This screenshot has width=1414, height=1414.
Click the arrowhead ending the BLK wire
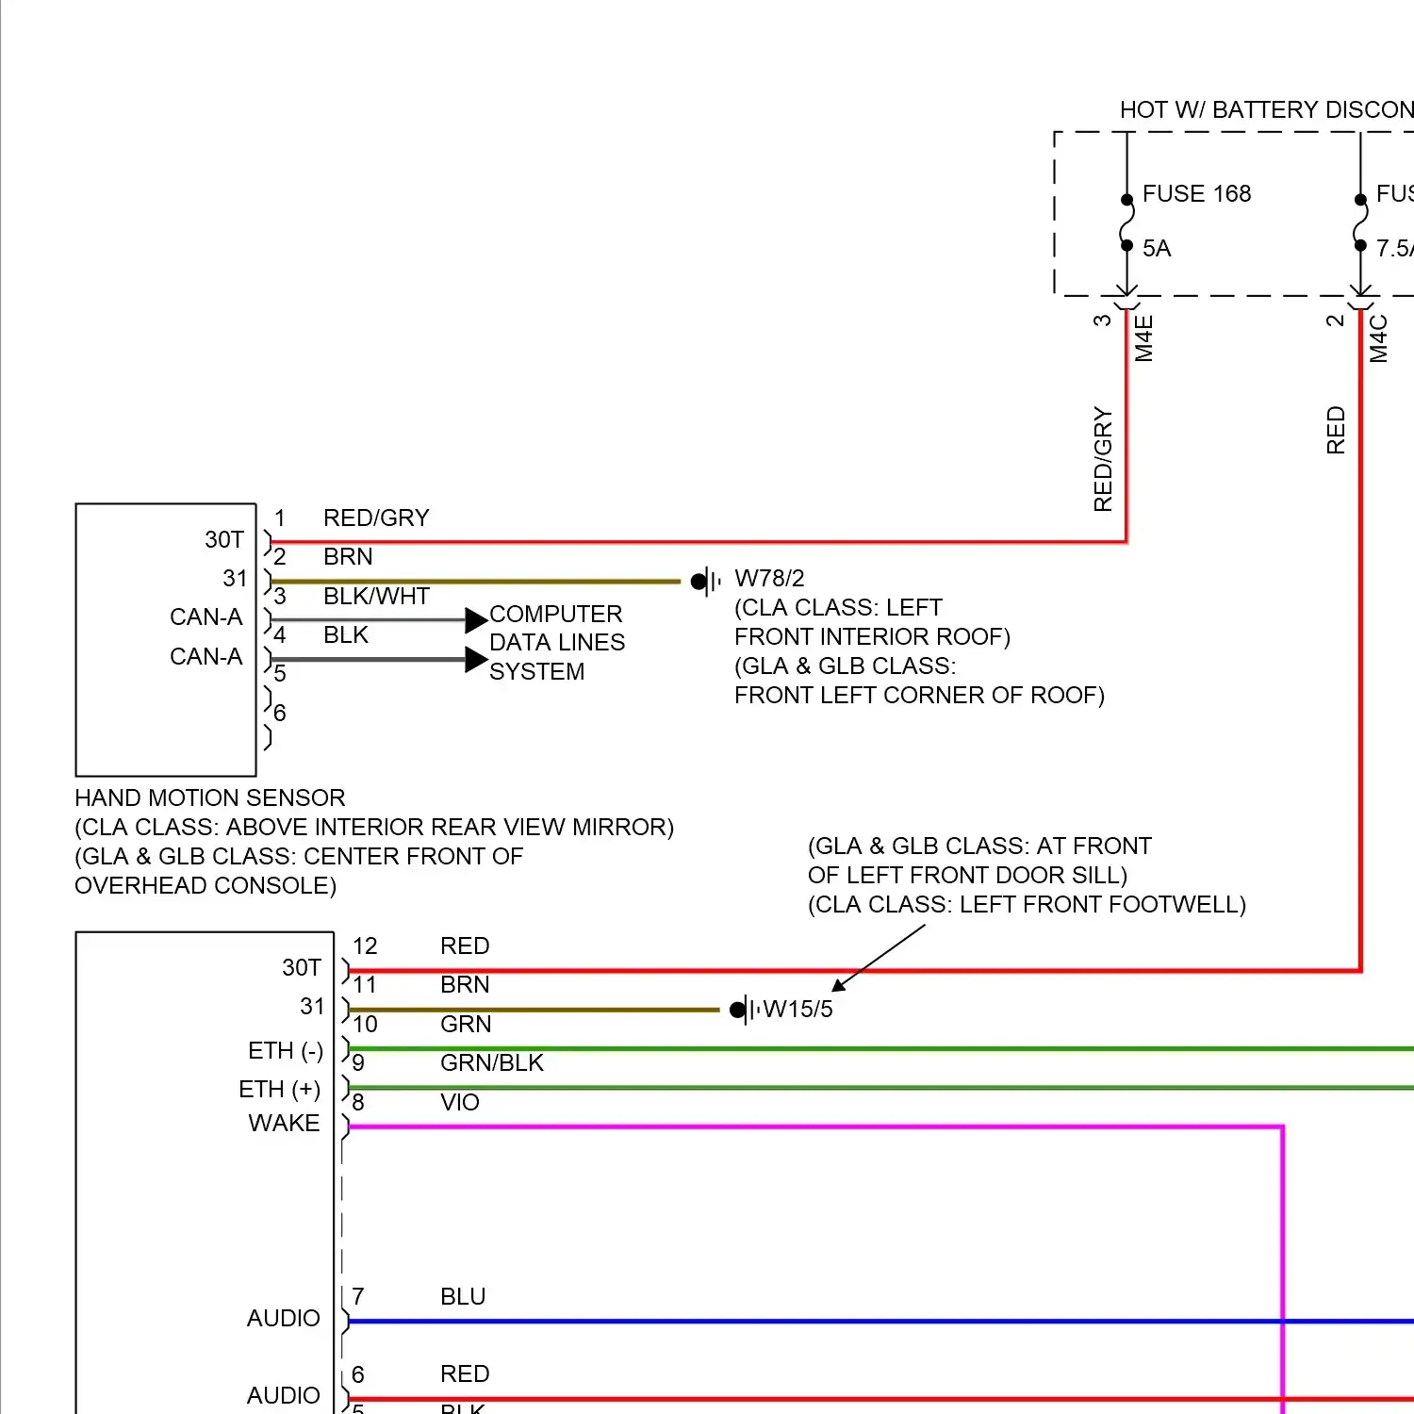click(476, 660)
